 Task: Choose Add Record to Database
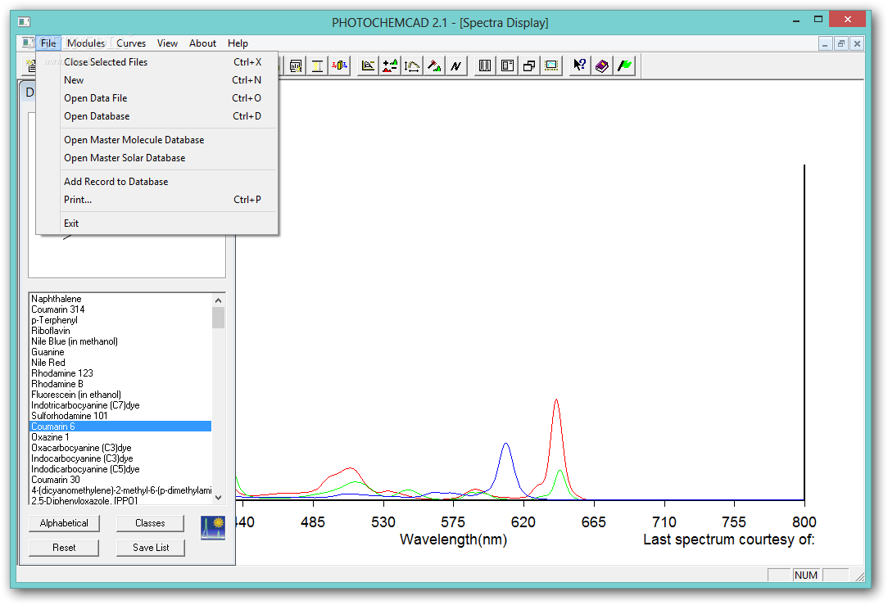[x=156, y=183]
